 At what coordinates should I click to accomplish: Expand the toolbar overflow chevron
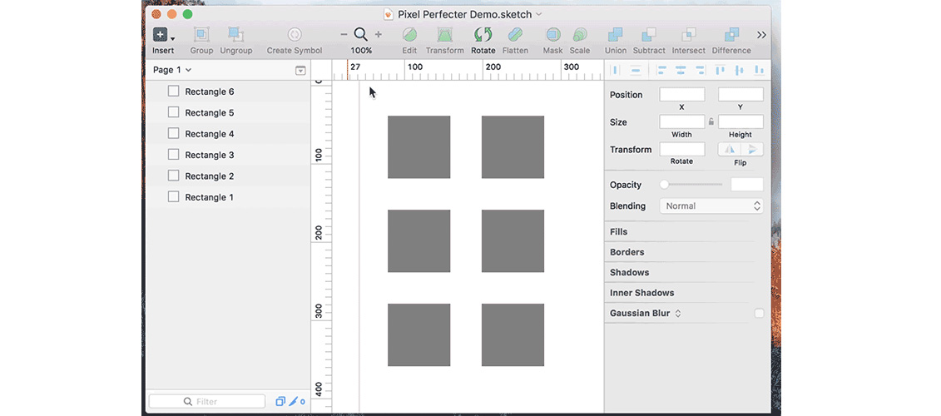(761, 35)
